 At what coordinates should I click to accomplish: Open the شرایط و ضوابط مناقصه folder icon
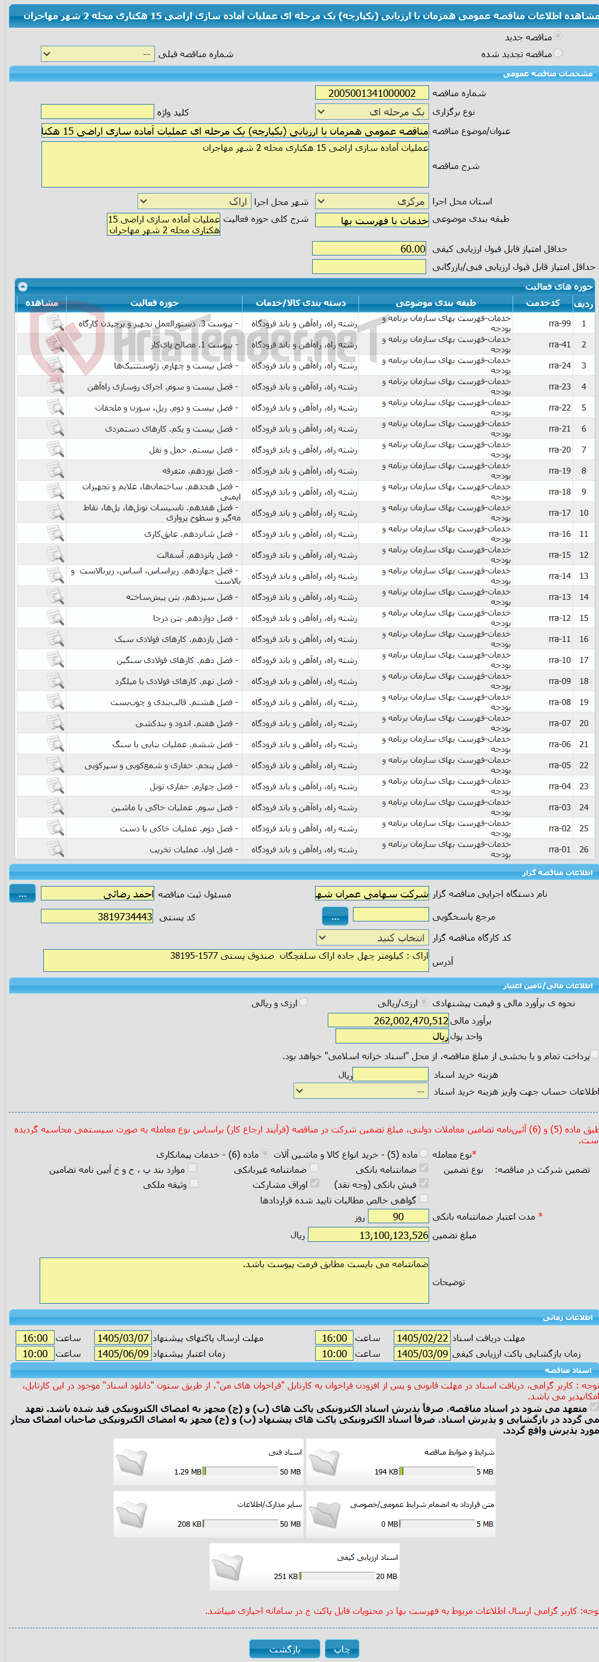(325, 1462)
